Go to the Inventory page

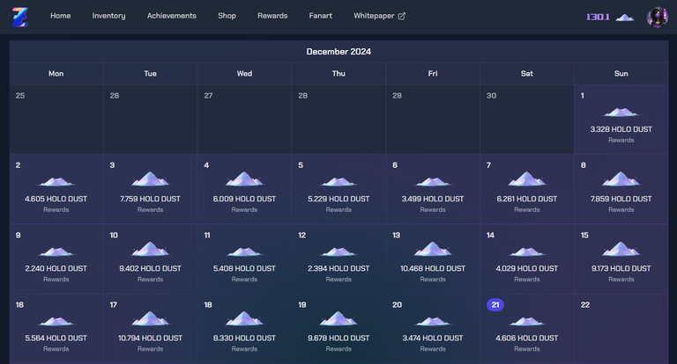coord(108,16)
